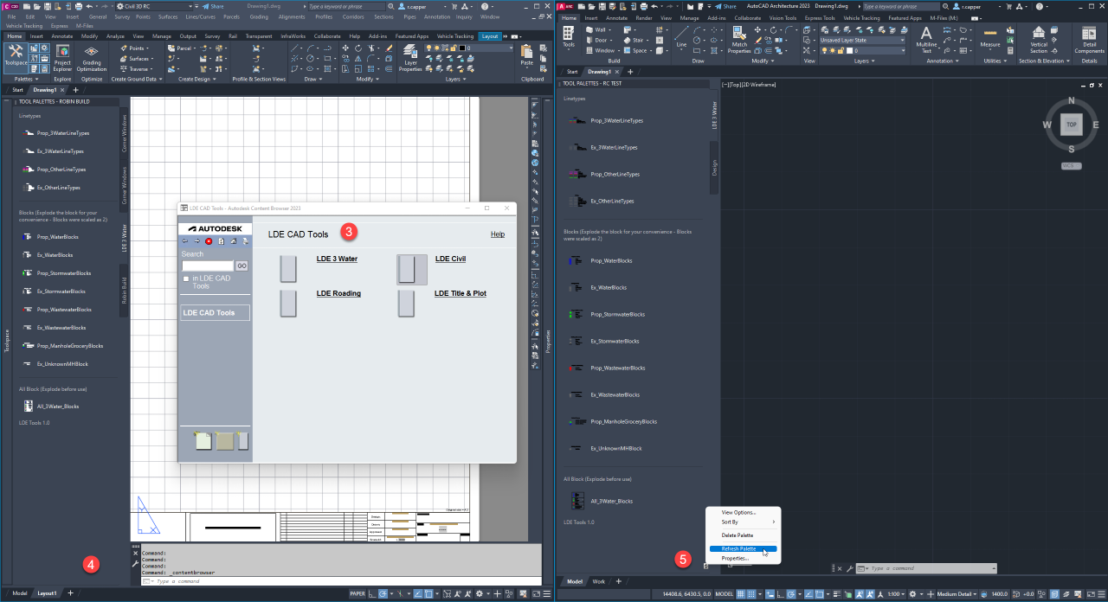The image size is (1108, 602).
Task: Click the Toolspace button in Civil 3D ribbon
Action: [x=16, y=55]
